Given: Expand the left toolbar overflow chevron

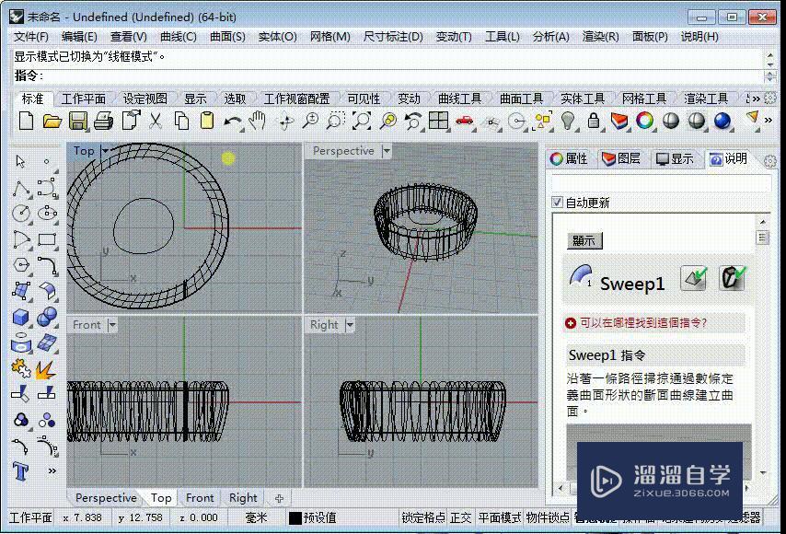Looking at the screenshot, I should [52, 470].
